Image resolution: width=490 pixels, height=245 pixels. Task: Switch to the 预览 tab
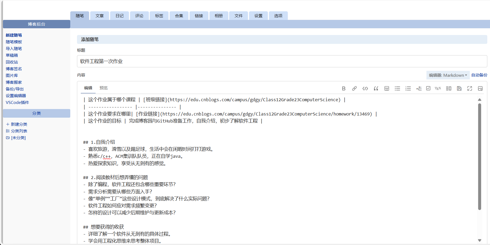(104, 88)
